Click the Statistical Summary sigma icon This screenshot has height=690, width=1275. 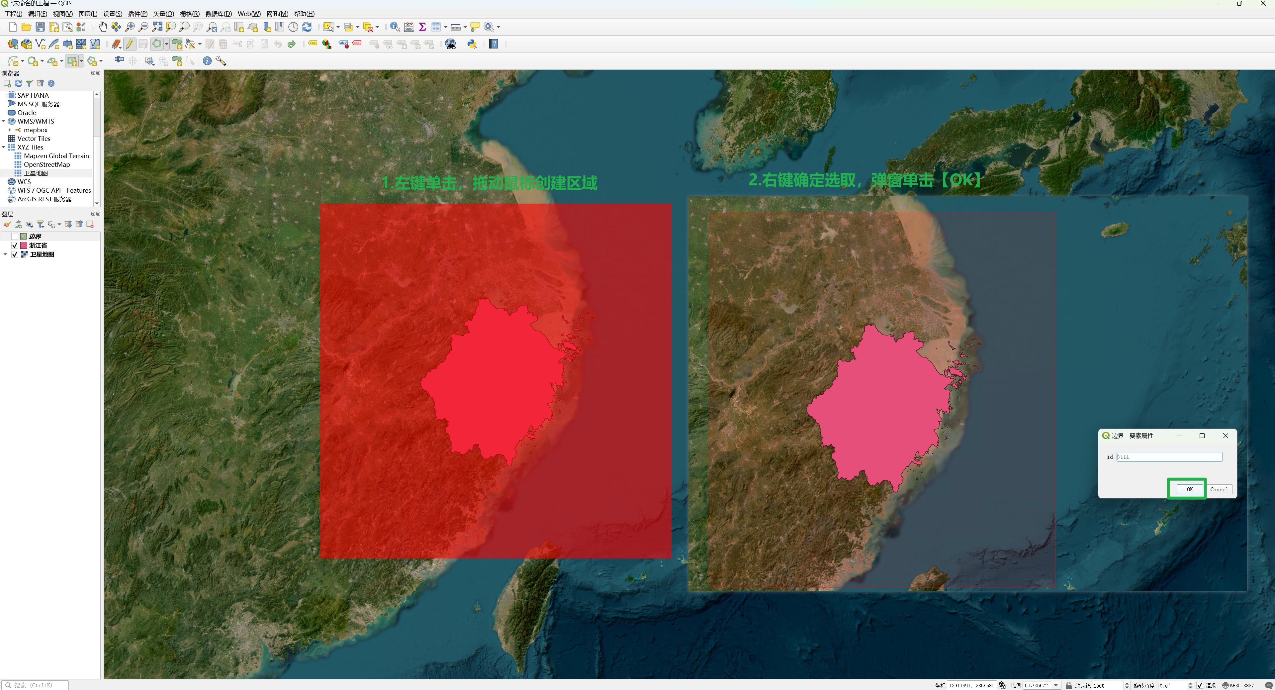click(422, 27)
